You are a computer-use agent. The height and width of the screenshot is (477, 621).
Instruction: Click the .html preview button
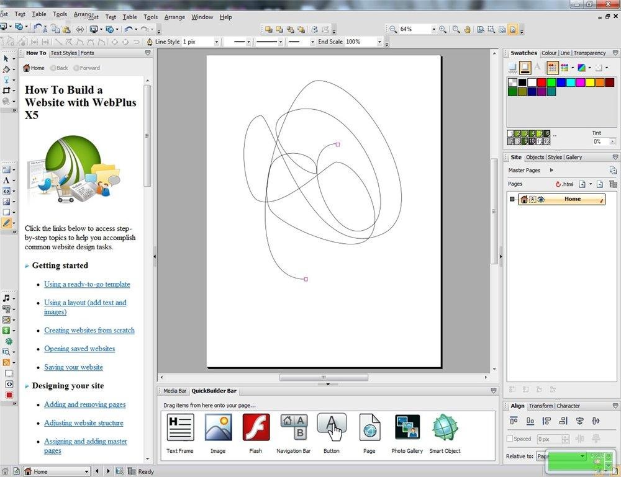point(564,184)
